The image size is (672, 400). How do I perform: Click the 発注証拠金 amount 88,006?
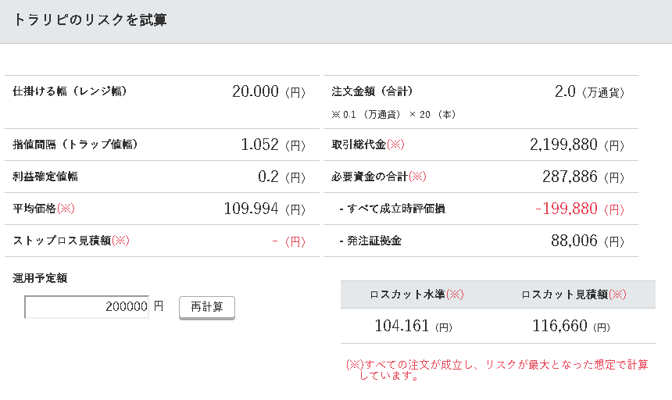(x=574, y=241)
